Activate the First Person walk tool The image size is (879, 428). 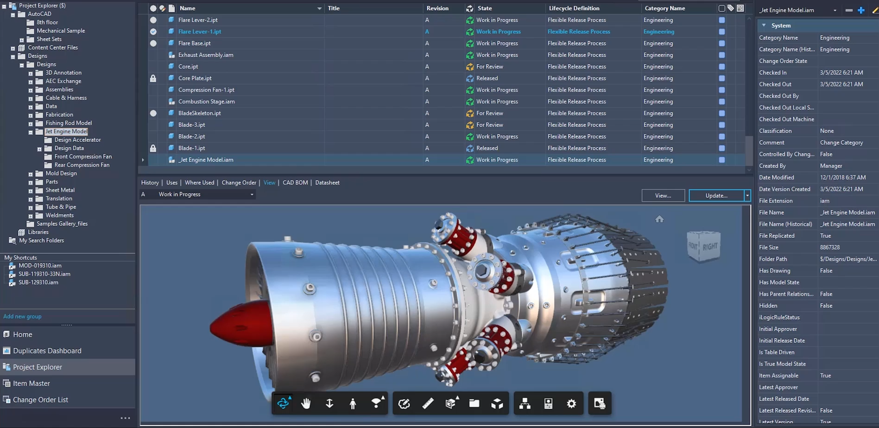click(x=353, y=403)
